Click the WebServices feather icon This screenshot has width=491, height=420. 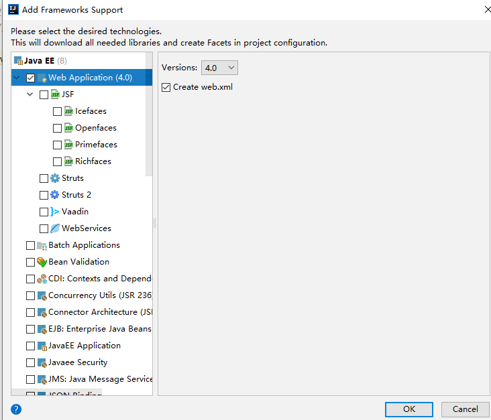click(55, 228)
